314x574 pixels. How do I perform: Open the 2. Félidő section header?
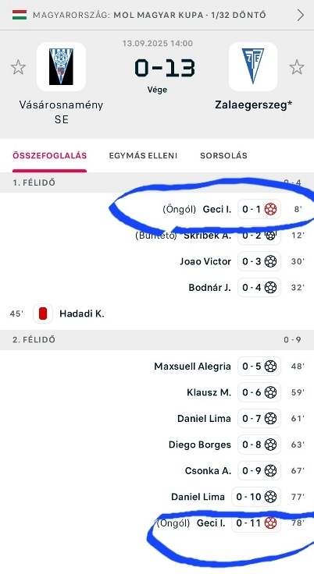157,340
